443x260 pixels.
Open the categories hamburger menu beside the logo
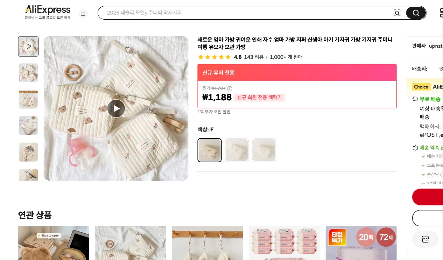[x=83, y=14]
